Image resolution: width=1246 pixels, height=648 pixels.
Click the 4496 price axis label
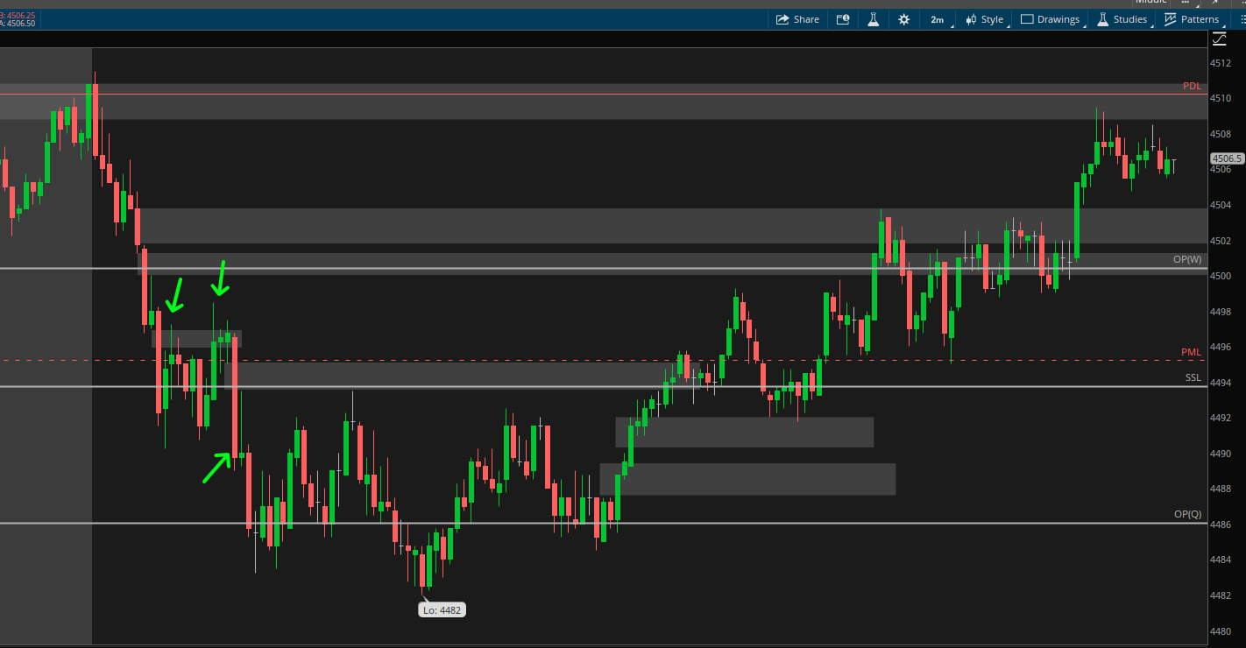click(1221, 347)
